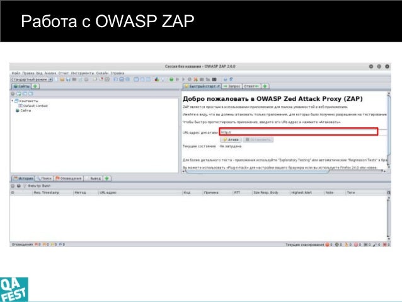Select Default Context in the tree

(35, 106)
